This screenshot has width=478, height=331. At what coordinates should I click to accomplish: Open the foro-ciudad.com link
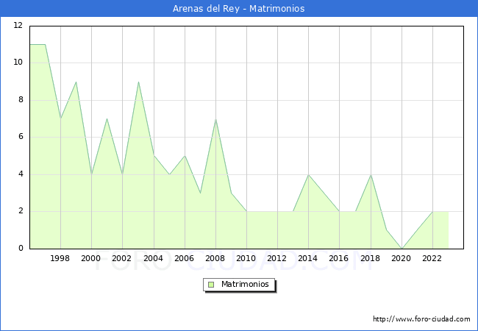click(x=421, y=319)
